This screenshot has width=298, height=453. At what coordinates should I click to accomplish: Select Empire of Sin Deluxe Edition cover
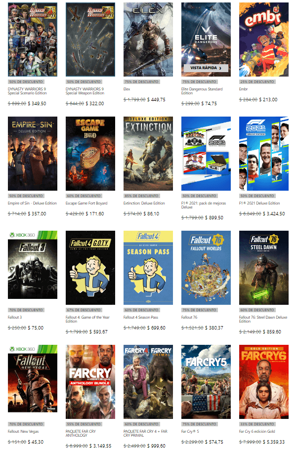click(x=33, y=154)
